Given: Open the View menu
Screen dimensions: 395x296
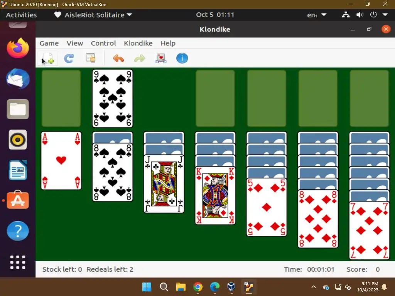Looking at the screenshot, I should (75, 43).
